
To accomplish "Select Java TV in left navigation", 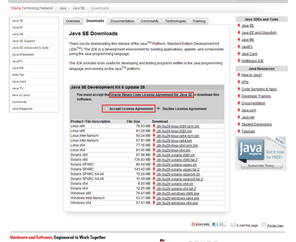I will point(34,88).
